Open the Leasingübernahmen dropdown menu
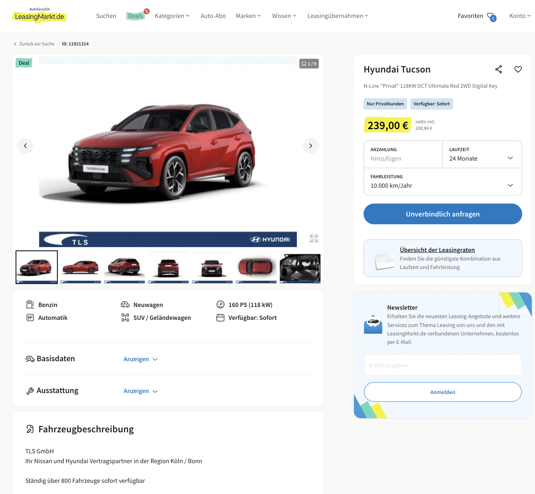Viewport: 535px width, 494px height. pos(338,16)
